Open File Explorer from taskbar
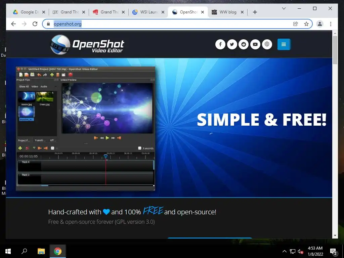344x258 pixels. 41,251
